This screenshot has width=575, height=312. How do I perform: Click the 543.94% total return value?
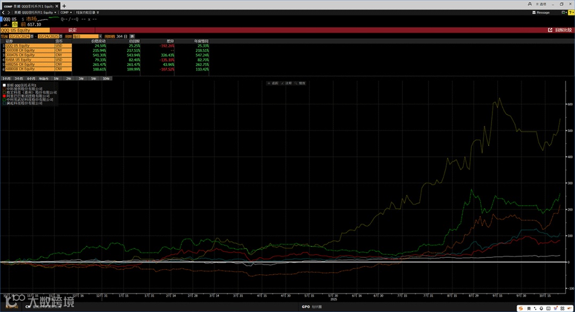[134, 55]
